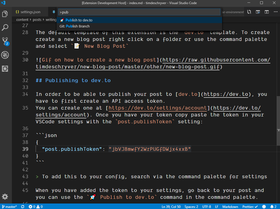Click the synchronize changes icon in status bar
Image resolution: width=280 pixels, height=209 pixels.
[23, 207]
